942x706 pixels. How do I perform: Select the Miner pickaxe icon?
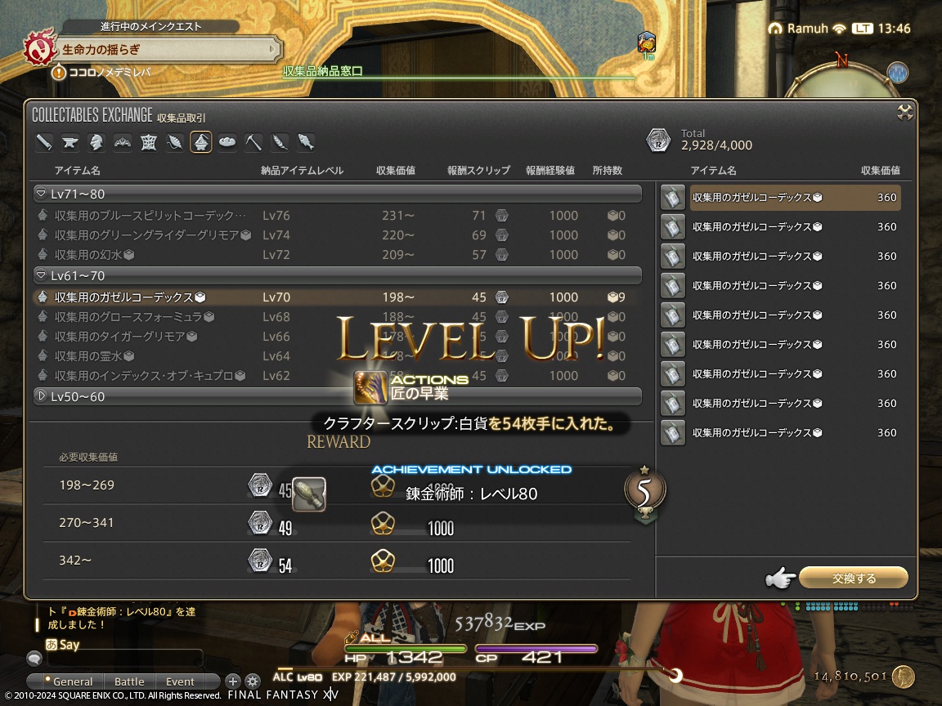coord(253,142)
